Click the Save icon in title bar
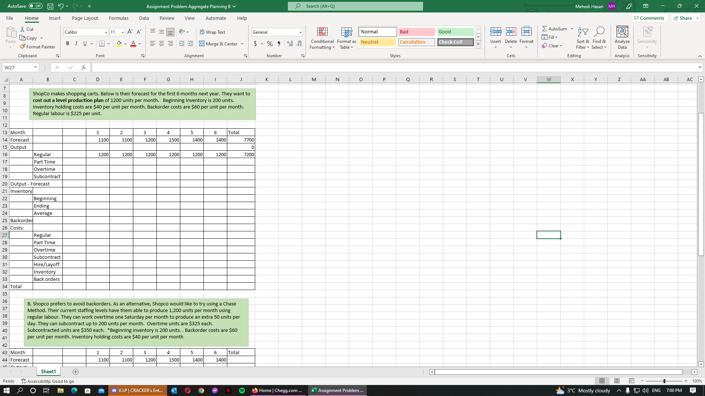This screenshot has width=705, height=396. pyautogui.click(x=50, y=6)
